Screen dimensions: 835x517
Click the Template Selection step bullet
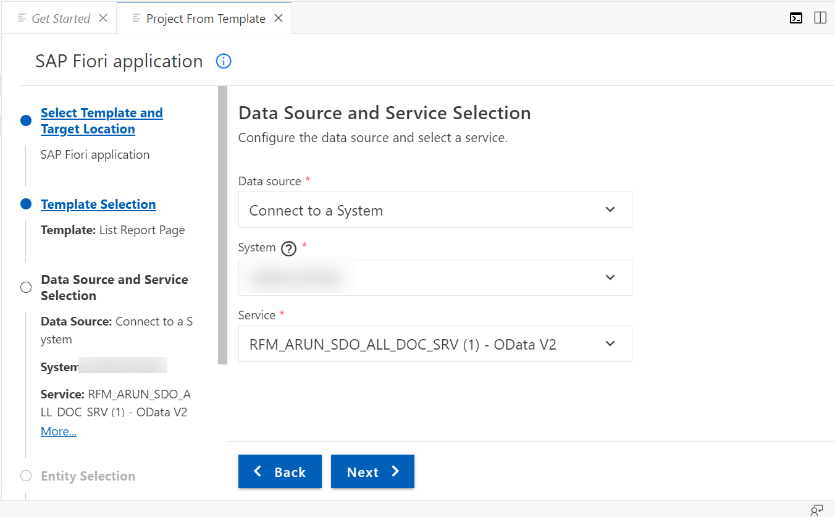pos(26,204)
